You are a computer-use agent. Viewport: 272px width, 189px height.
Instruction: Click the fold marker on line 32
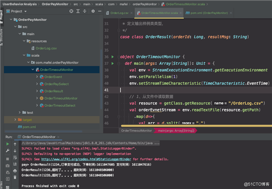click(x=119, y=30)
